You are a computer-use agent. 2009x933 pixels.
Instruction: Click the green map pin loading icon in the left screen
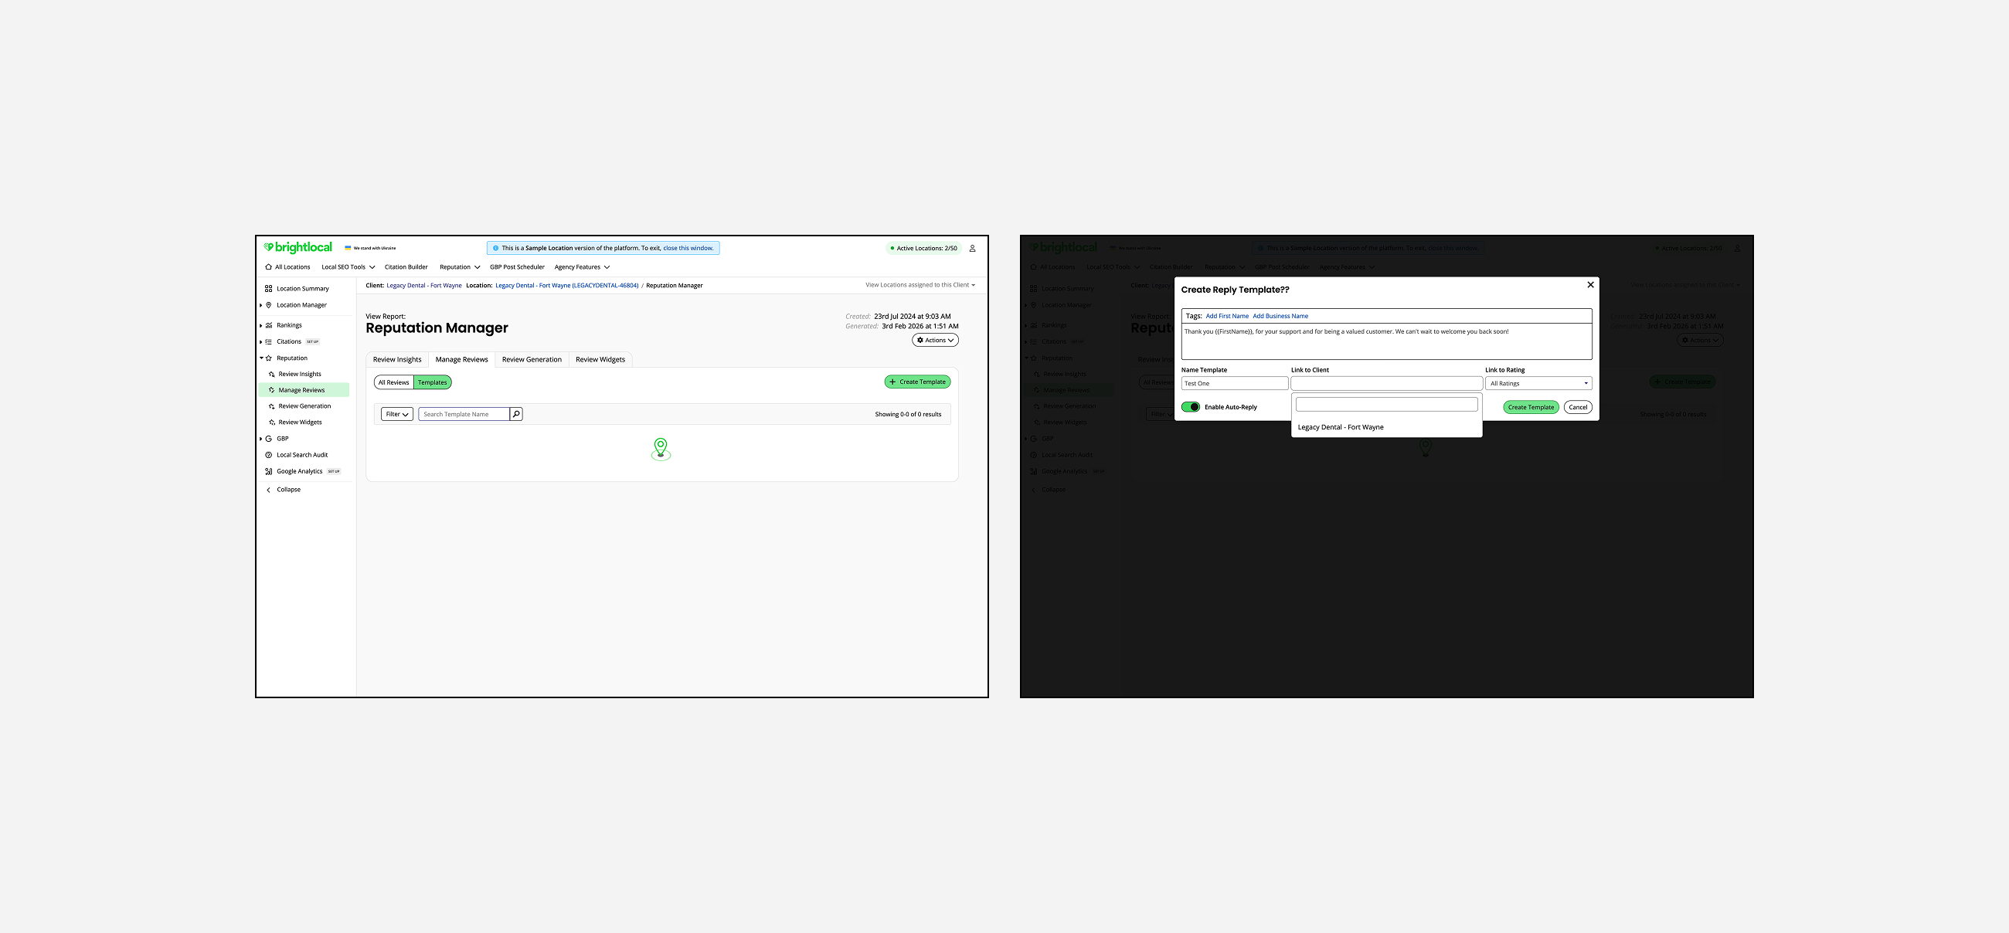coord(661,448)
